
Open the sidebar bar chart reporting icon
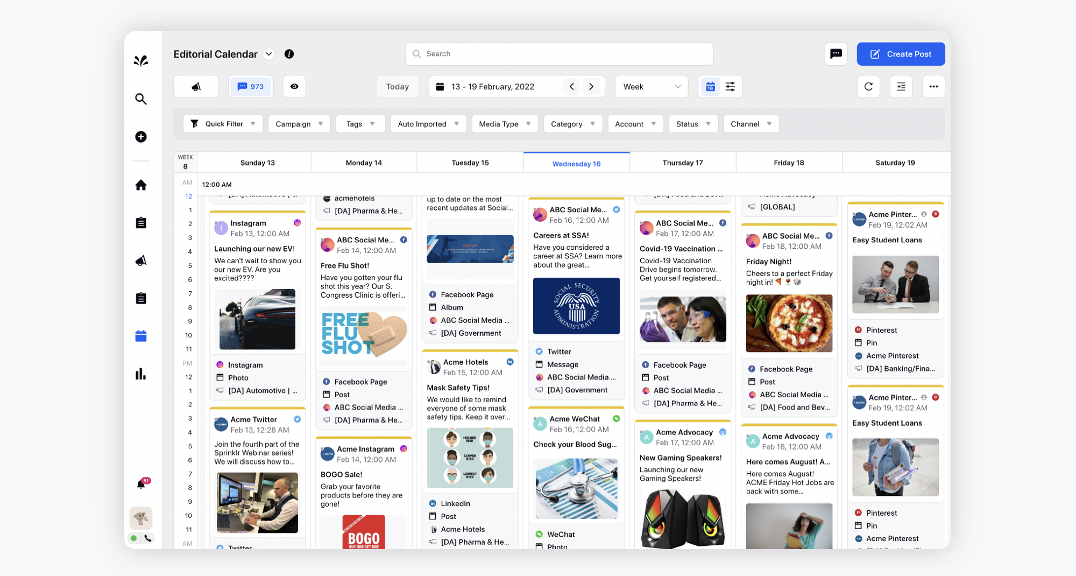(141, 374)
